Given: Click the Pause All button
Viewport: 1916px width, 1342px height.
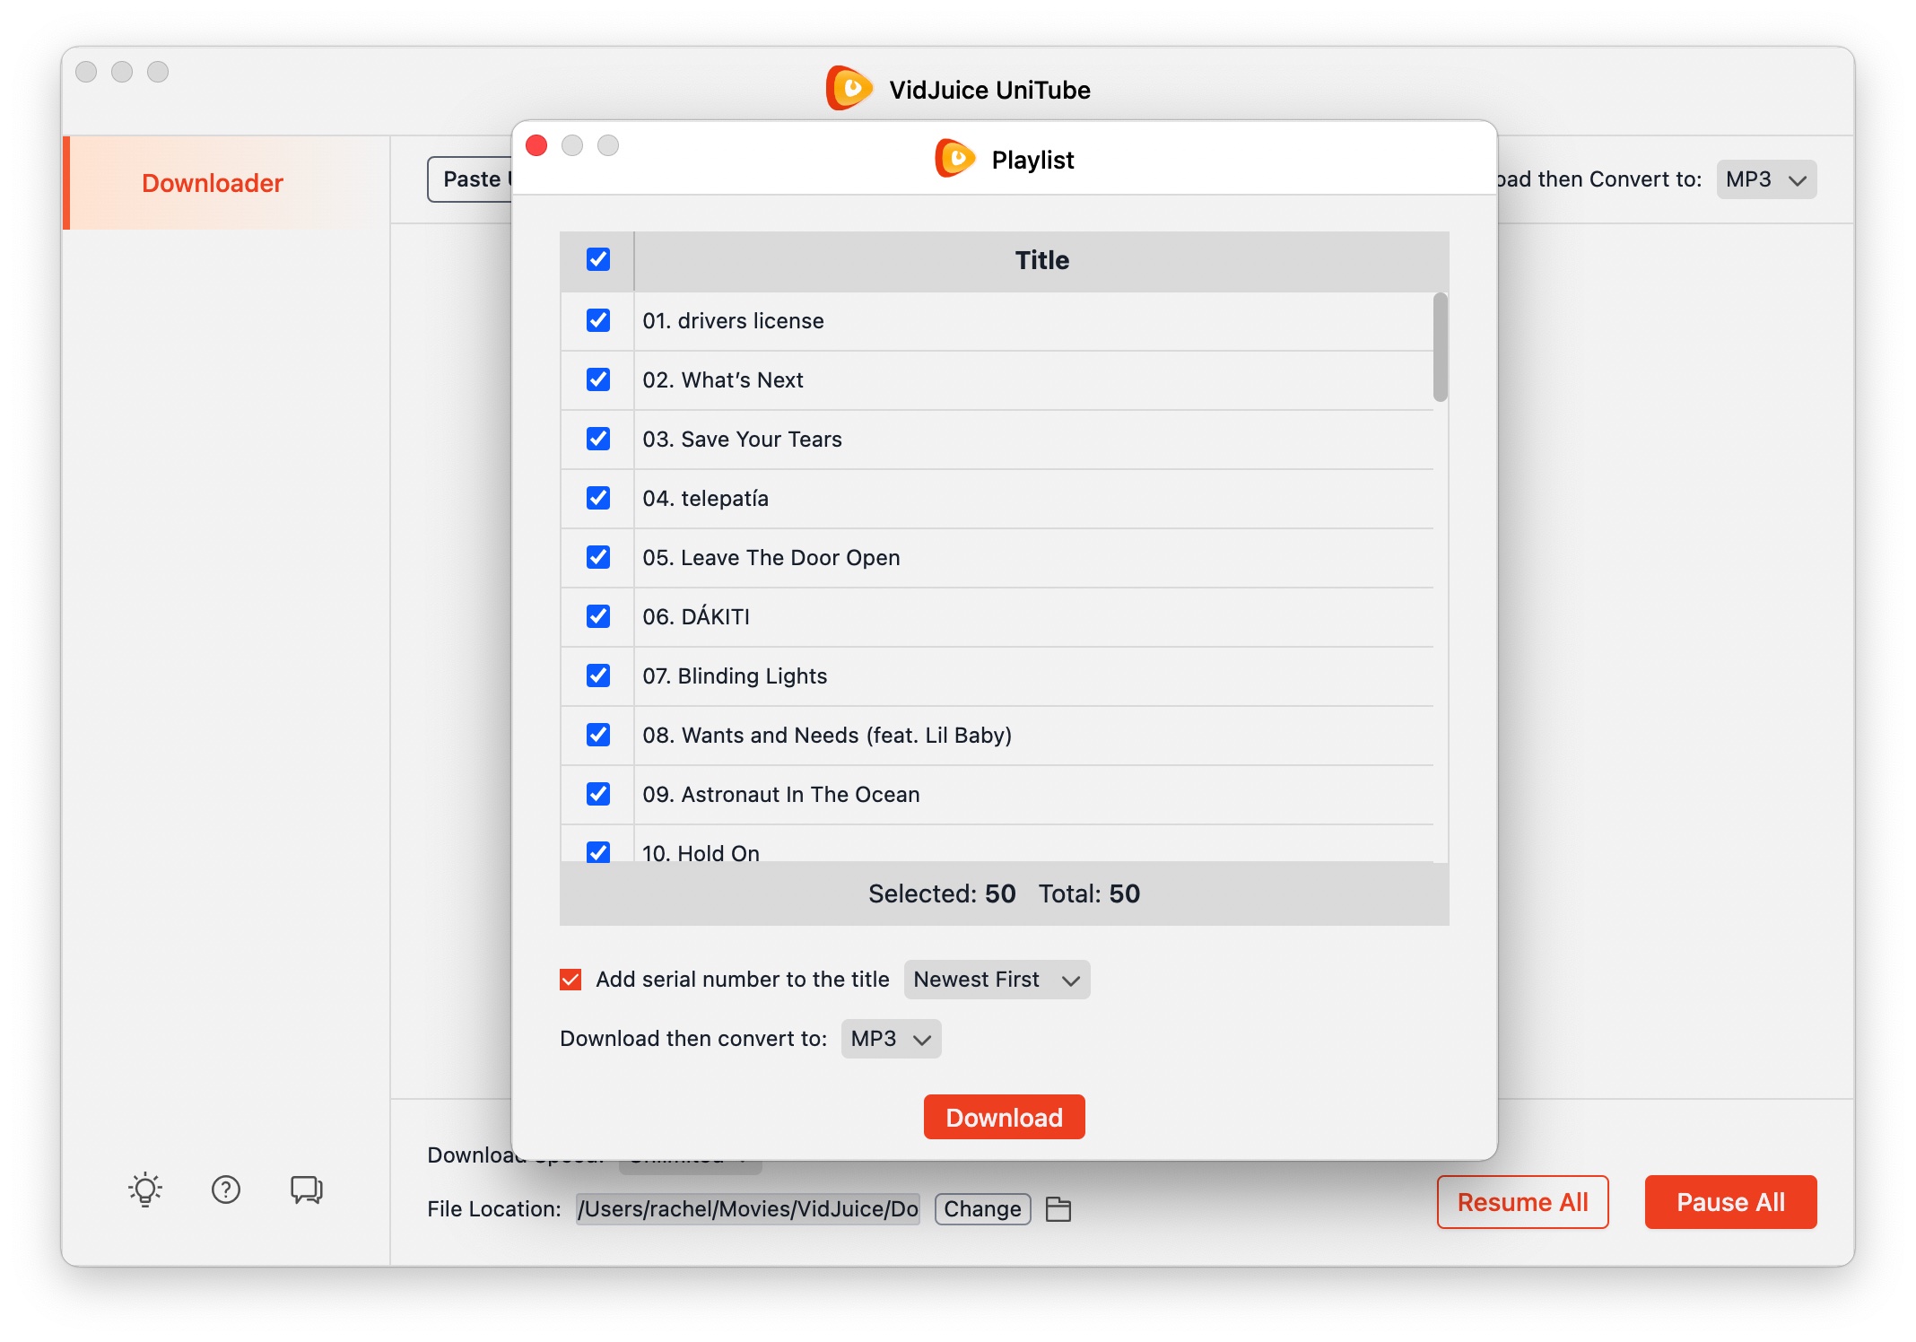Looking at the screenshot, I should coord(1731,1202).
